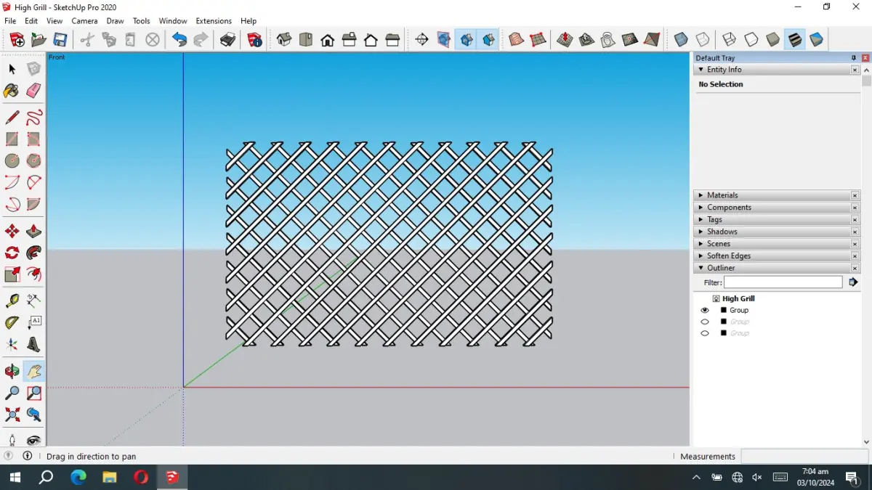Open the Draw menu
This screenshot has height=490, width=872.
coord(115,21)
